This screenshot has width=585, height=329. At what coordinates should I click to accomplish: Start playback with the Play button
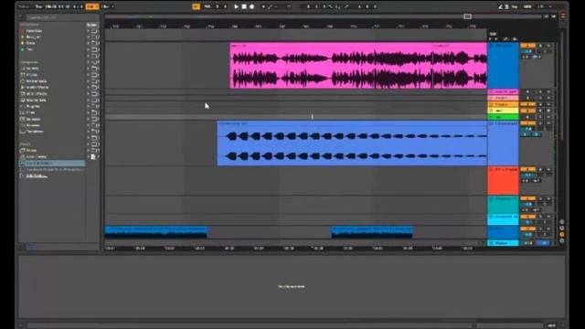[236, 6]
